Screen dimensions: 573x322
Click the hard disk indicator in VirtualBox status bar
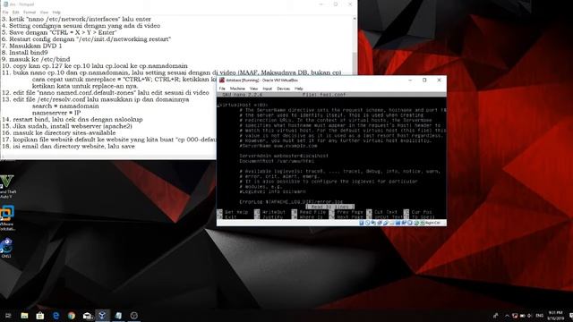click(362, 223)
